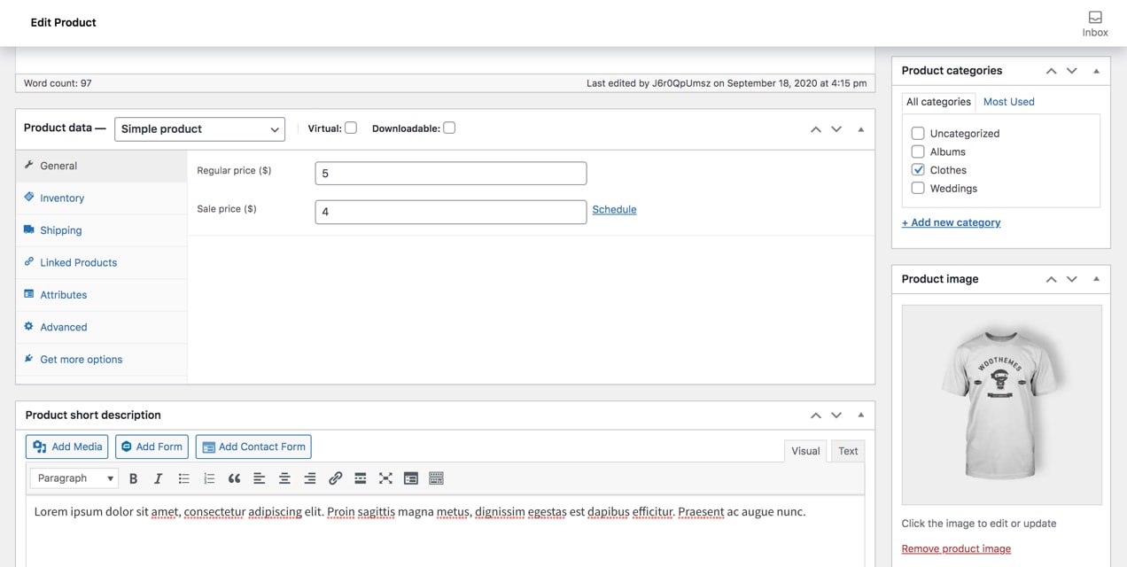Check the Albums category

[918, 151]
